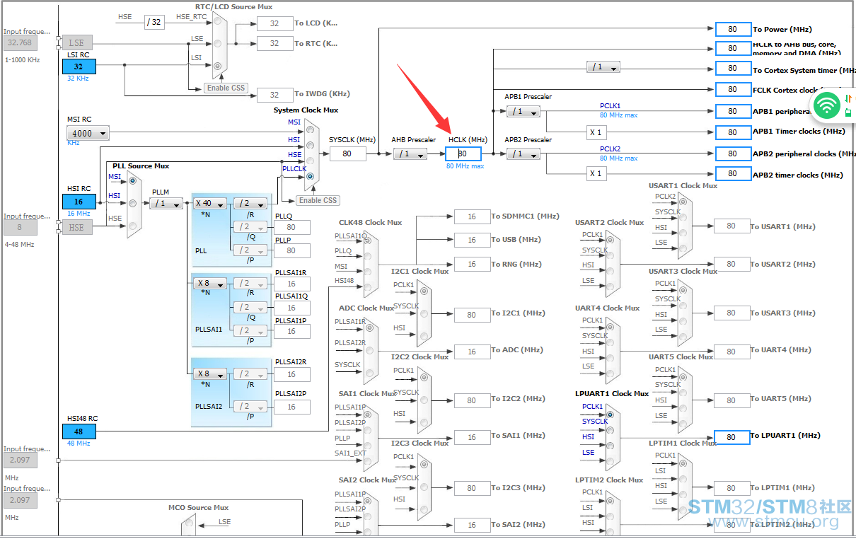Select PLLCLK in System Clock Mux
The height and width of the screenshot is (539, 856).
[309, 175]
